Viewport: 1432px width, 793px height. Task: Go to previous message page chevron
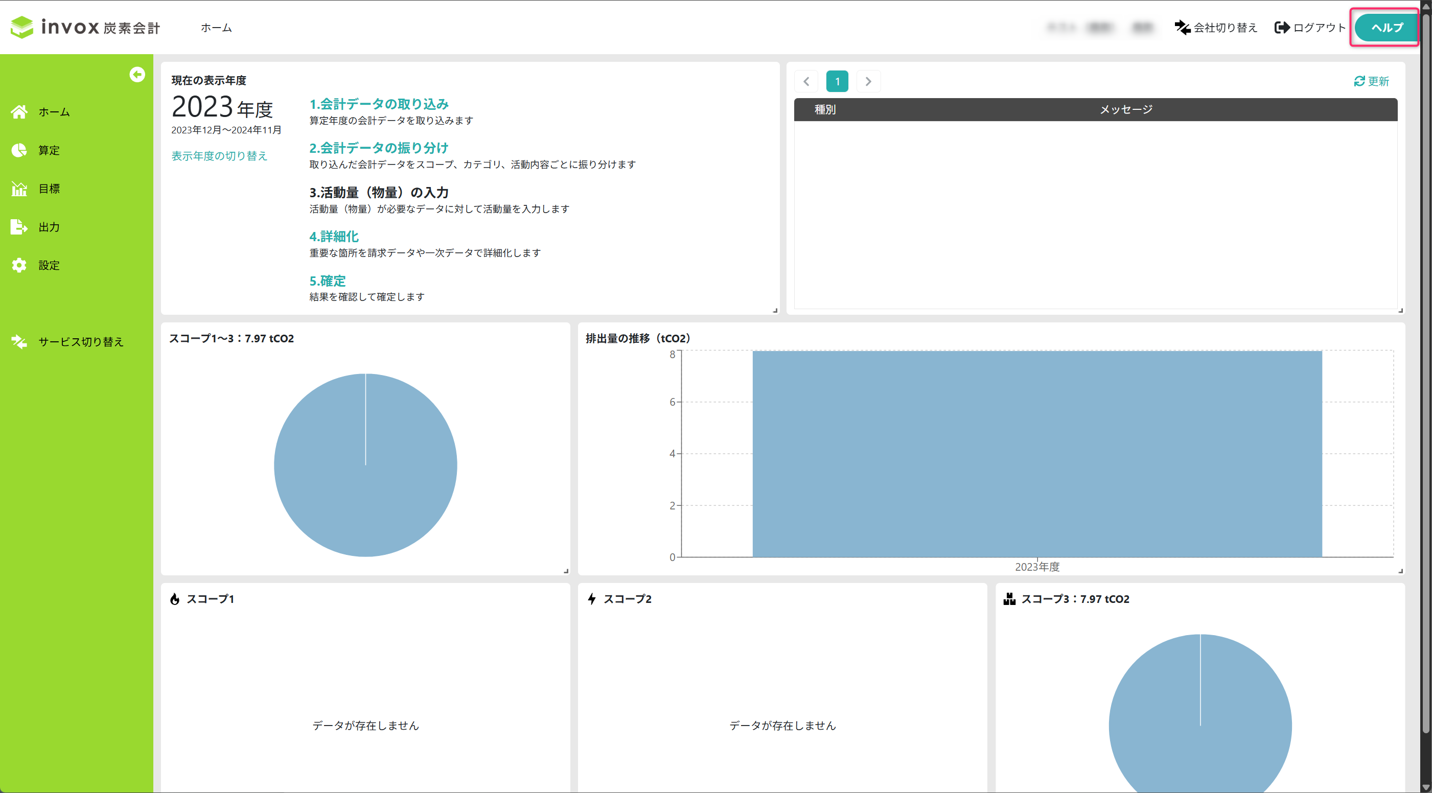pos(806,81)
